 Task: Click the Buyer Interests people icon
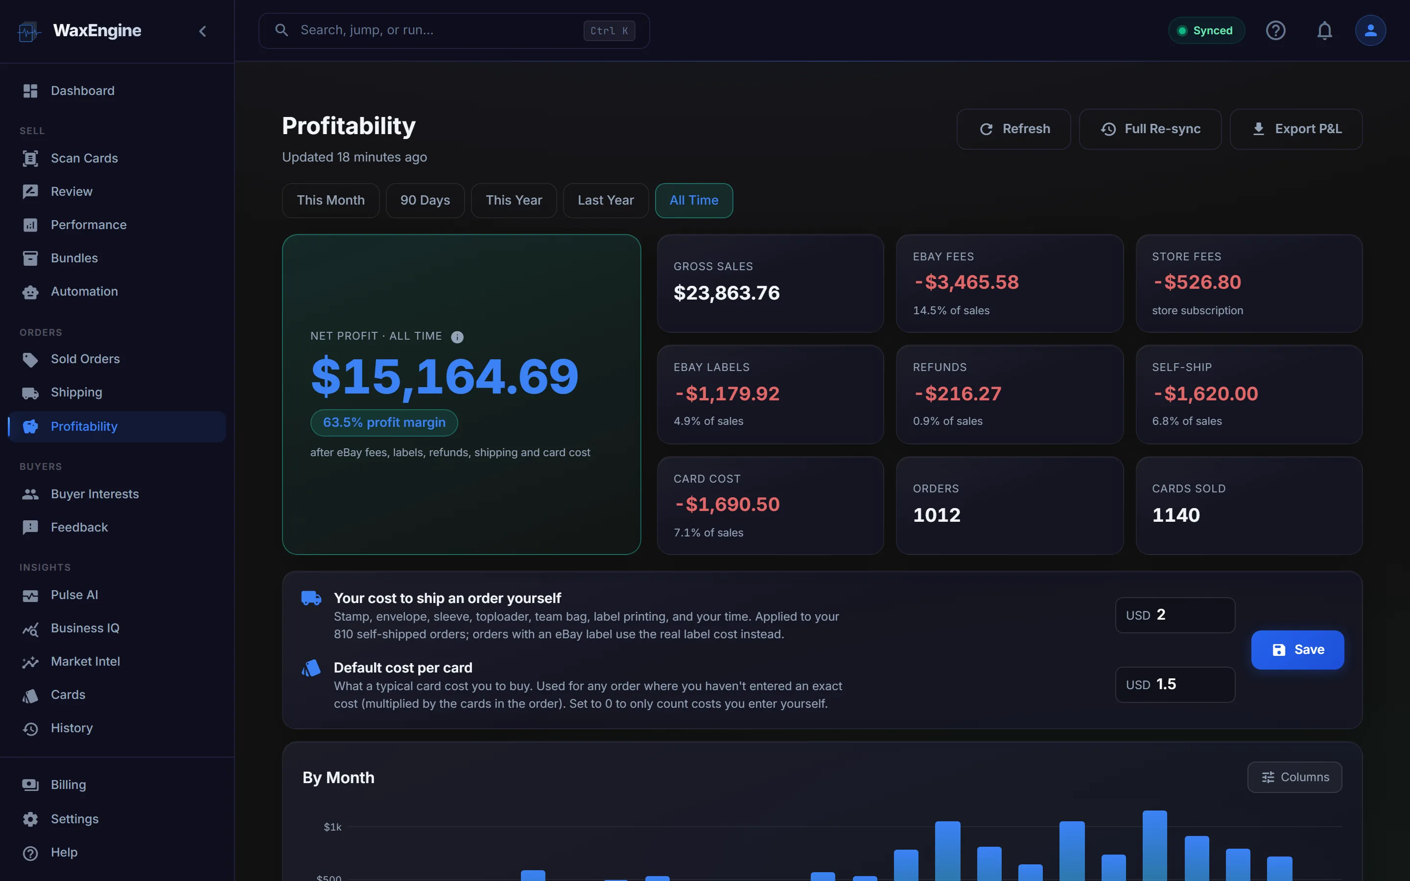tap(30, 494)
